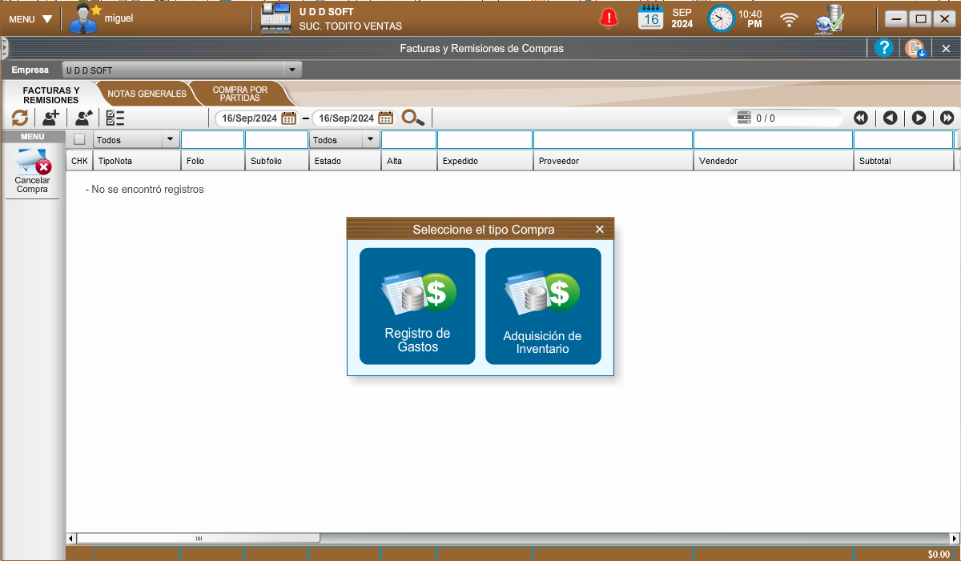Open the Empresa U D D SOFT dropdown
961x561 pixels.
pos(292,70)
